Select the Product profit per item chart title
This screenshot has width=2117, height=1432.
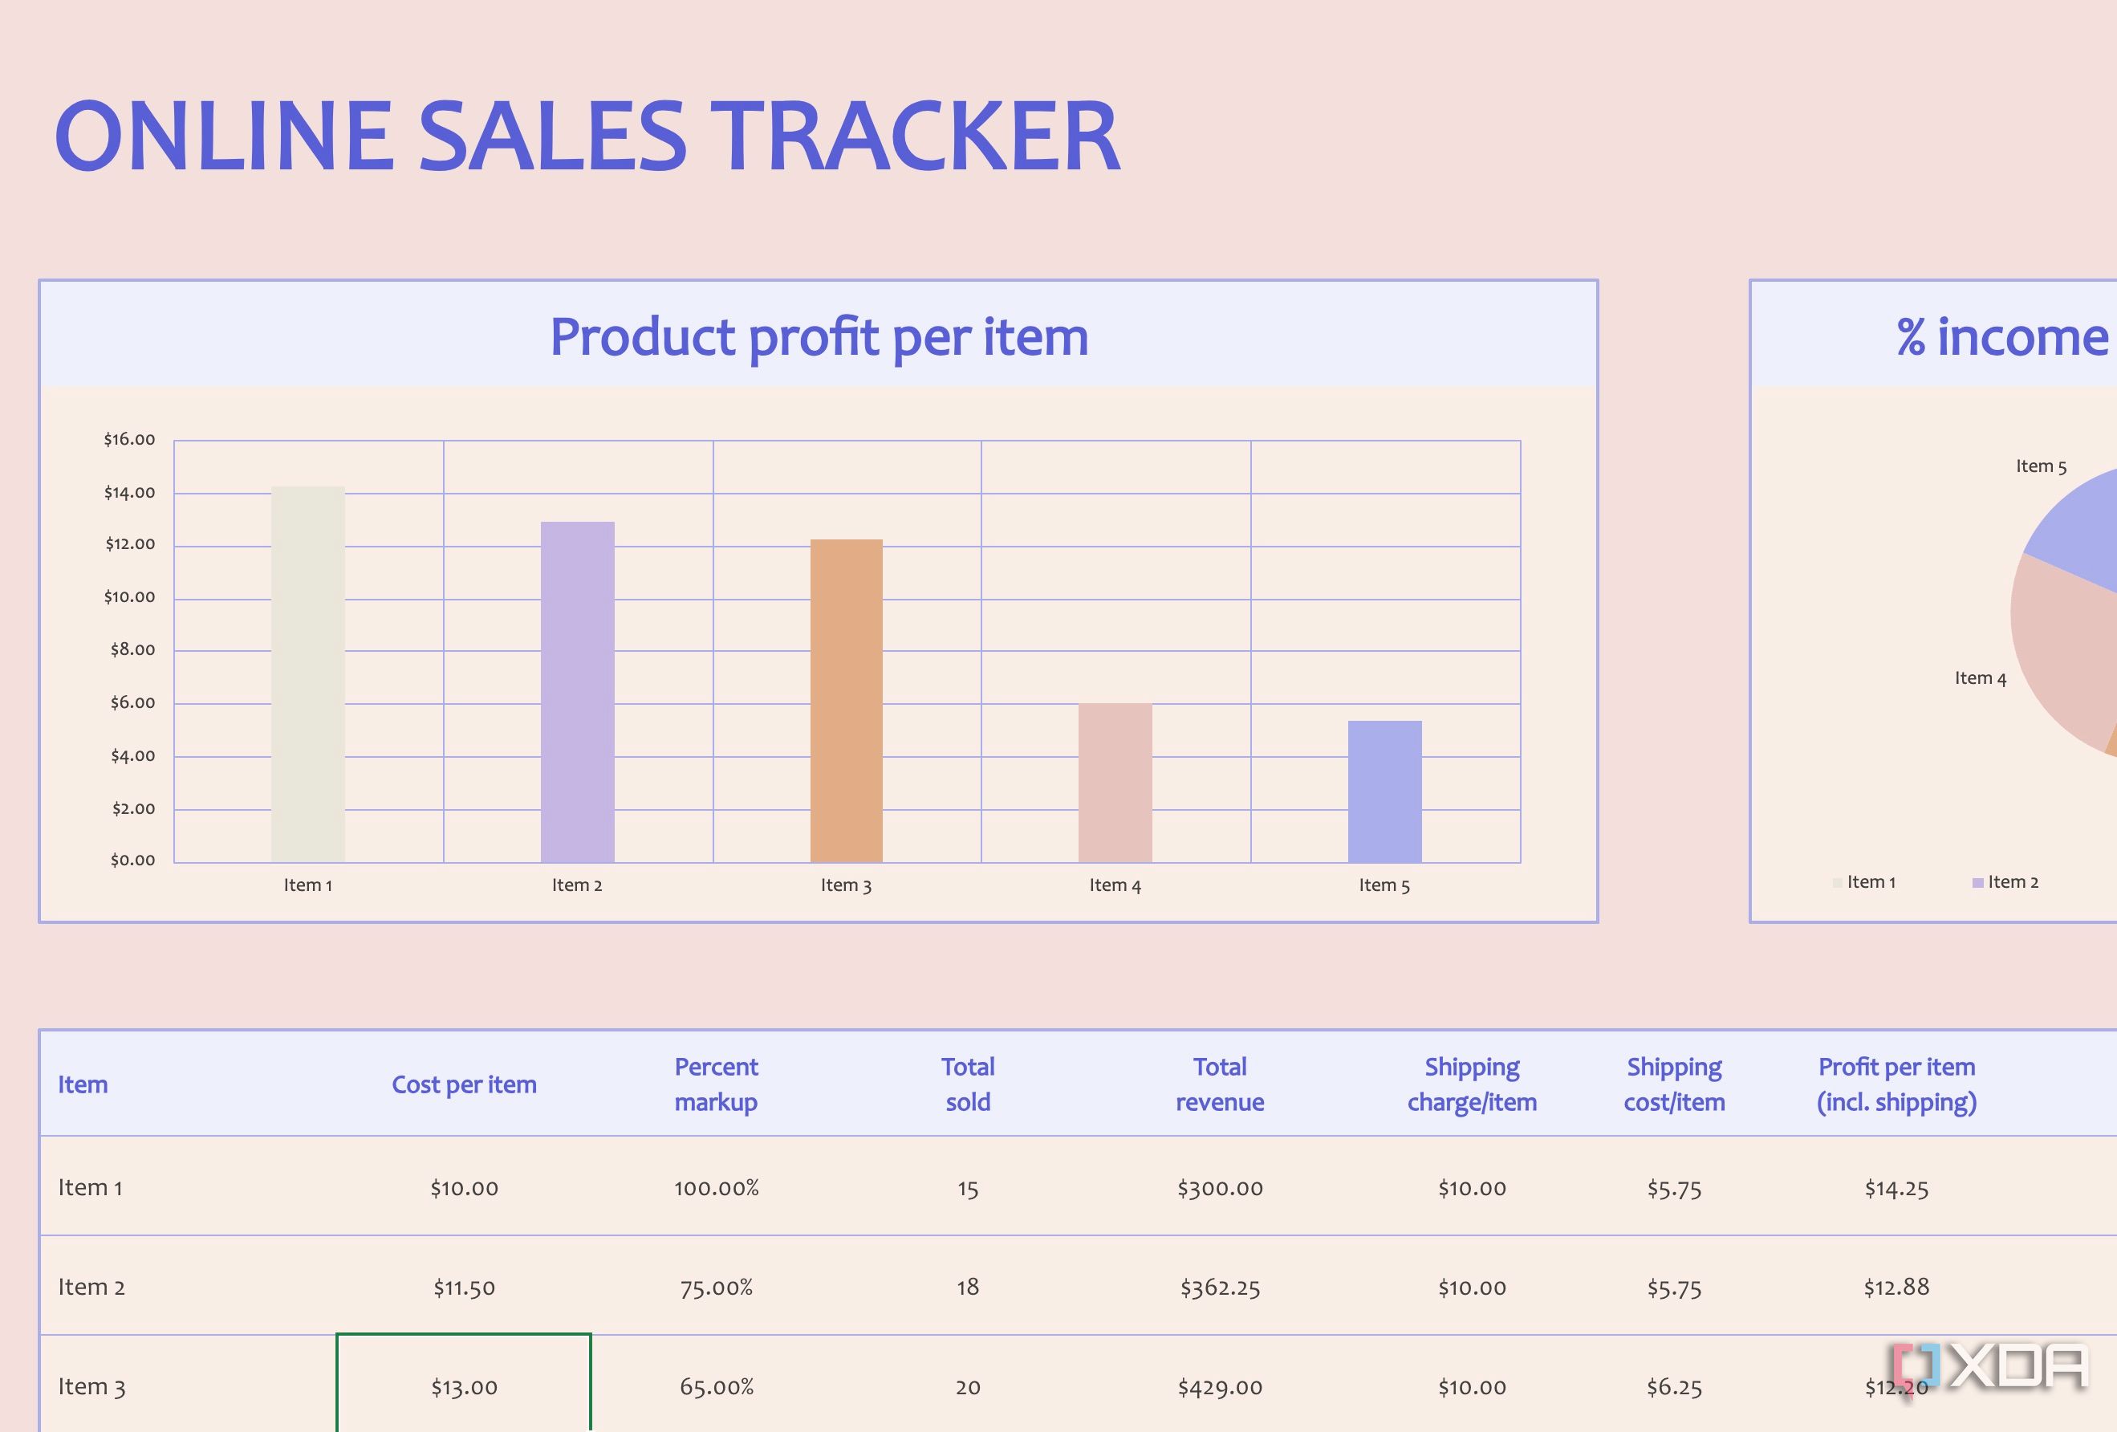(818, 337)
